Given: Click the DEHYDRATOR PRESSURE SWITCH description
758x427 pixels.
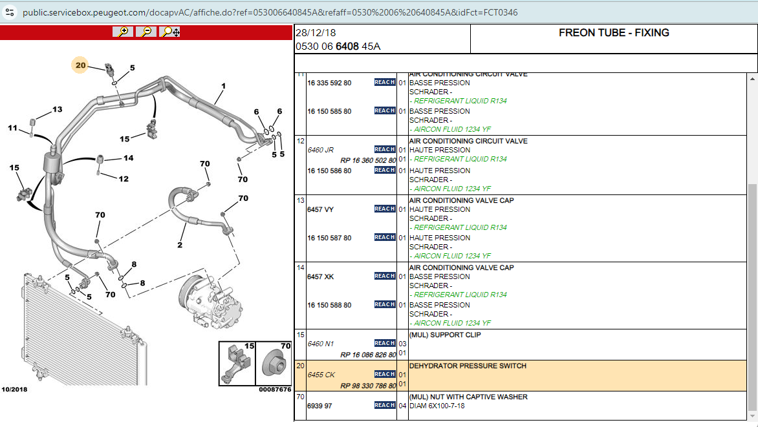Looking at the screenshot, I should coord(468,366).
